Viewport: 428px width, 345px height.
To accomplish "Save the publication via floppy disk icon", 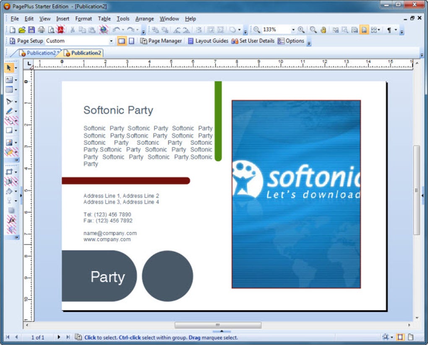I will (31, 30).
